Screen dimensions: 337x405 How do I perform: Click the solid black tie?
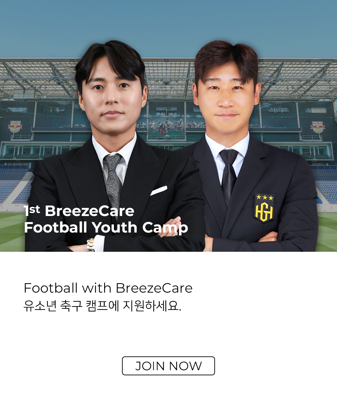228,174
